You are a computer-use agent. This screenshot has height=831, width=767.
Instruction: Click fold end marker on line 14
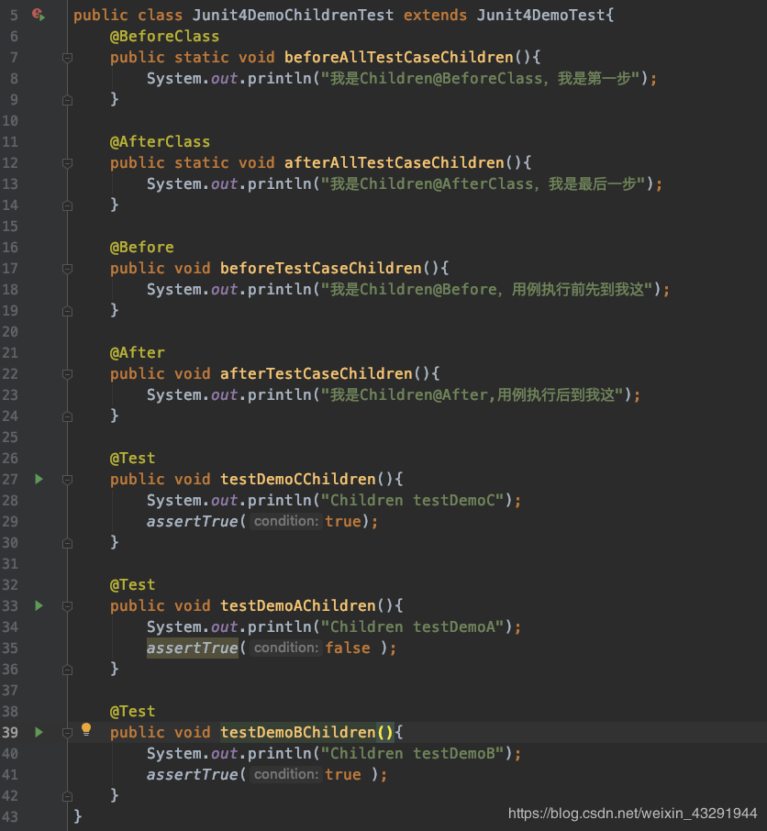pos(67,205)
